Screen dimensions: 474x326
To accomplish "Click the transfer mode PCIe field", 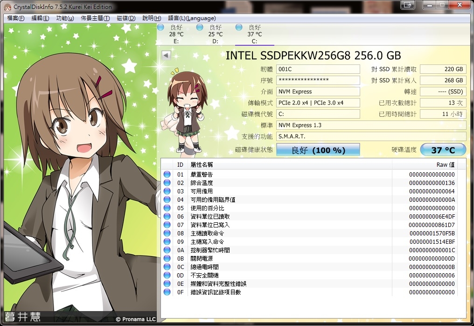I will tap(318, 103).
